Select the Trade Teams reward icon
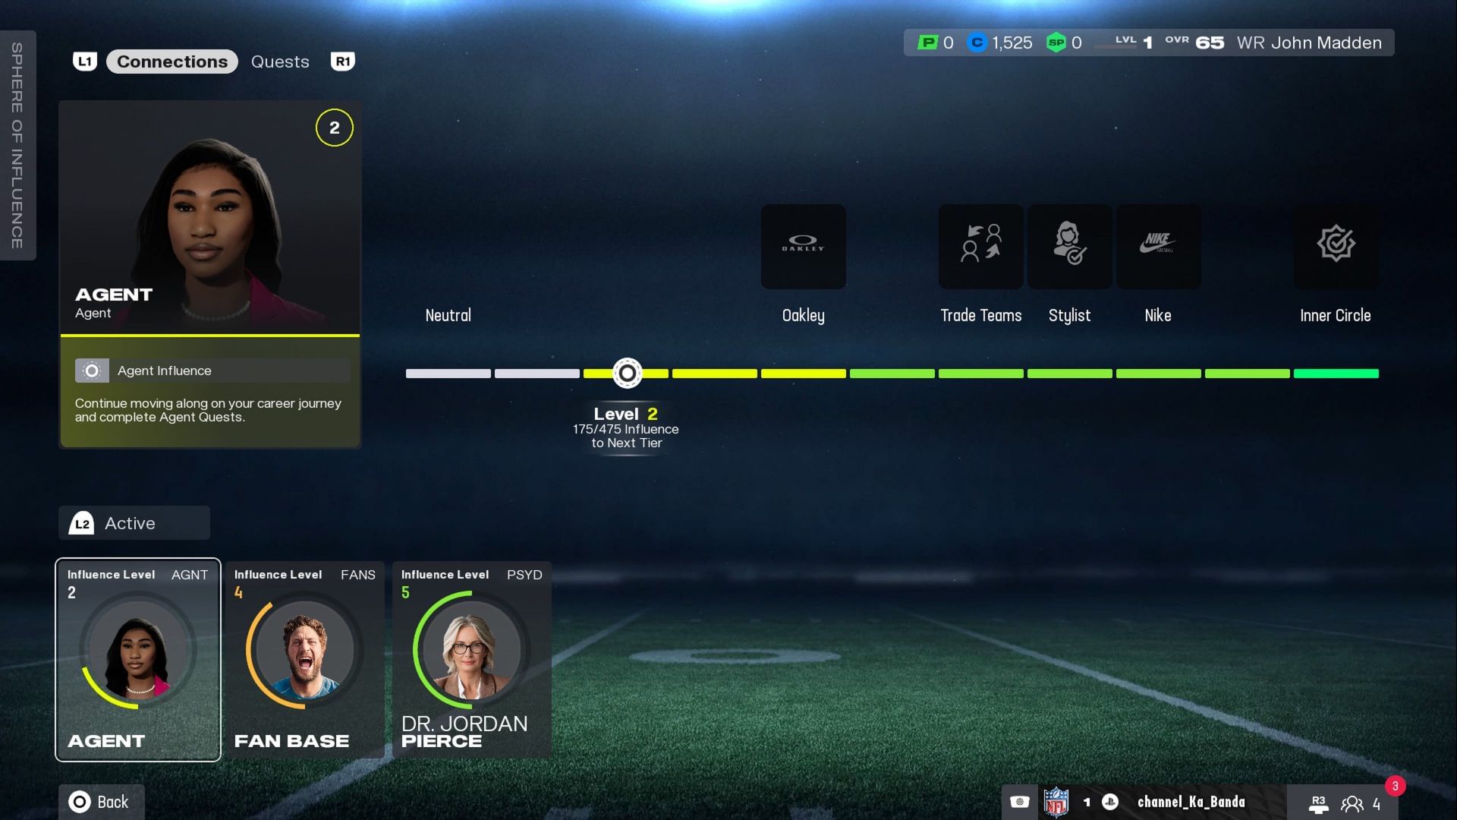This screenshot has height=820, width=1457. coord(980,246)
